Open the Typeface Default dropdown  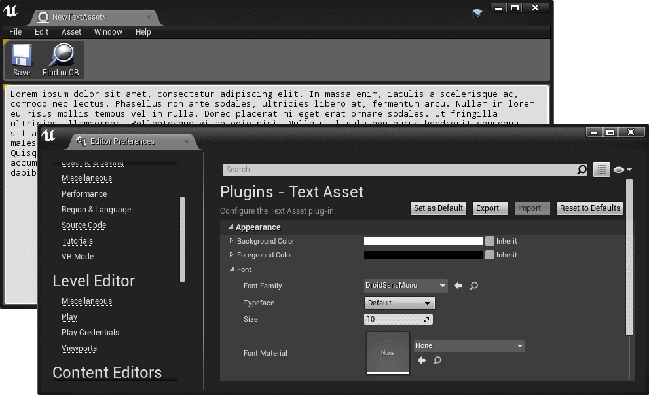[x=399, y=303]
